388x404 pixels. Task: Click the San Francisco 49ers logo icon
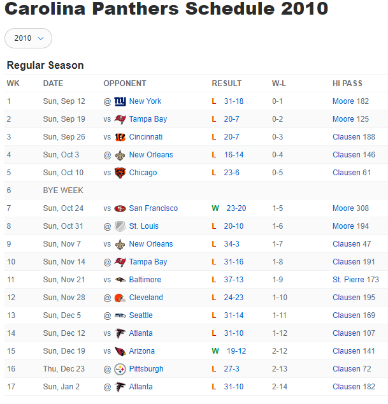120,208
